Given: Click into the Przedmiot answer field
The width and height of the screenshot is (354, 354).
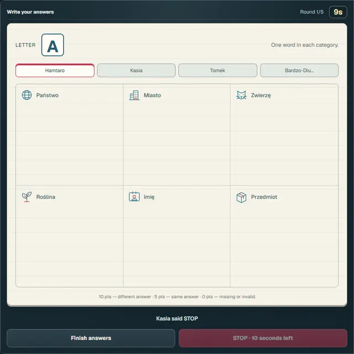Looking at the screenshot, I should [x=284, y=236].
